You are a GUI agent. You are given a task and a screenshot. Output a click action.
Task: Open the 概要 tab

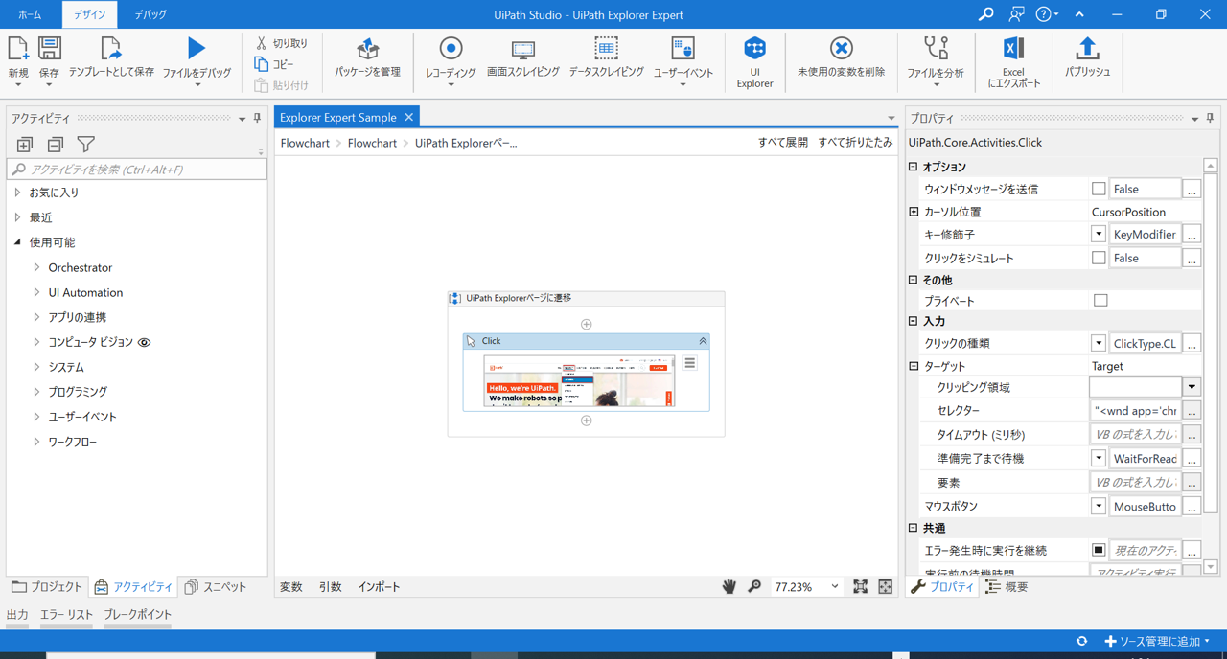tap(1007, 586)
